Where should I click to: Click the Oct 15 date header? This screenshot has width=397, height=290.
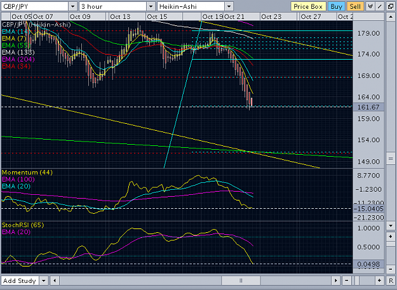[x=158, y=16]
